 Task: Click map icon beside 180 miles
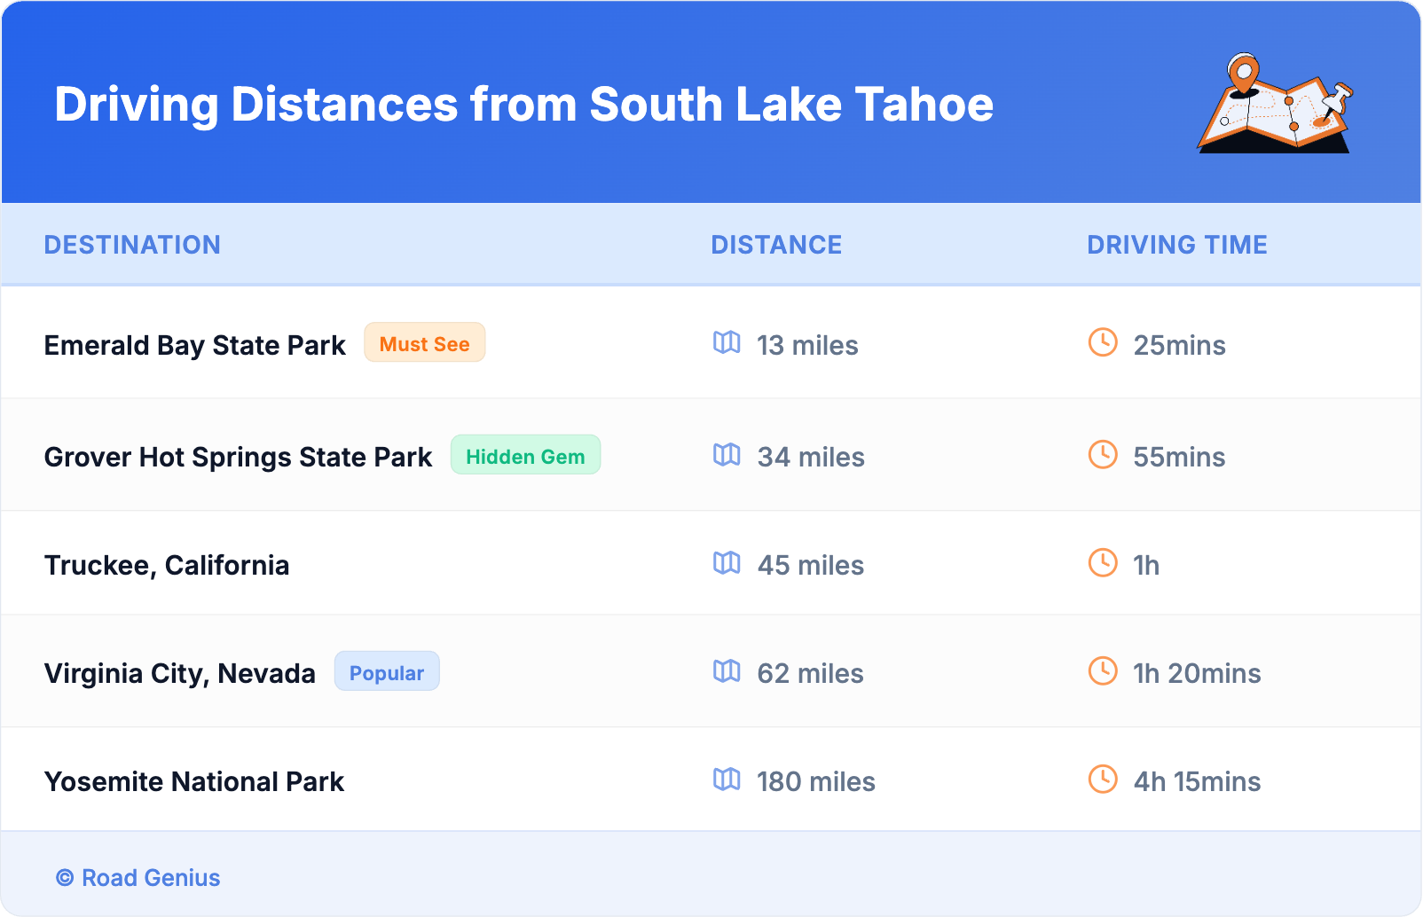tap(727, 780)
